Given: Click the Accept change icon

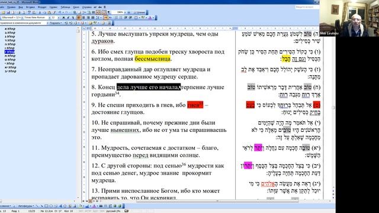Looking at the screenshot, I should coord(75,23).
